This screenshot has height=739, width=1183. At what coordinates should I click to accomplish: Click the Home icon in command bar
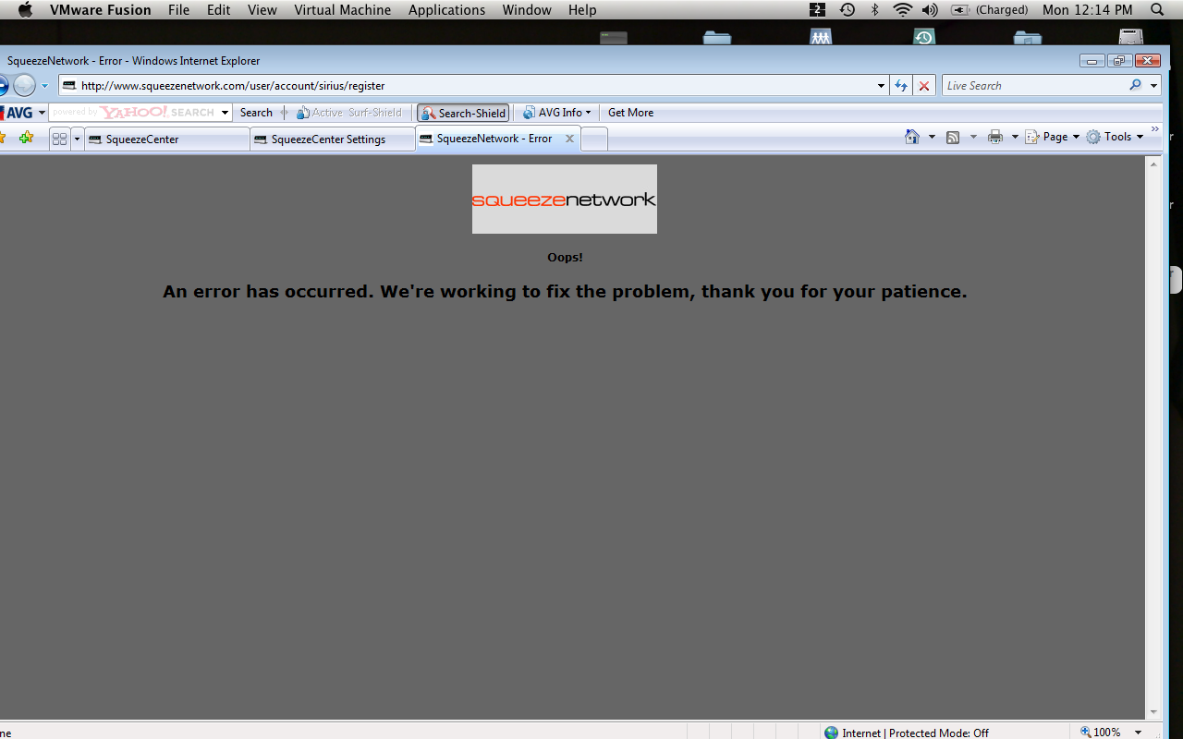tap(912, 137)
